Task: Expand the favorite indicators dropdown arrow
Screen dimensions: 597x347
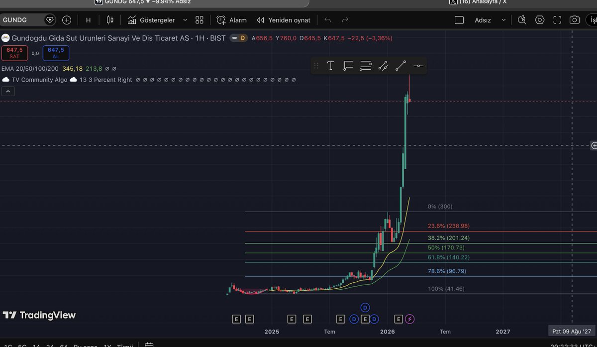Action: 185,20
